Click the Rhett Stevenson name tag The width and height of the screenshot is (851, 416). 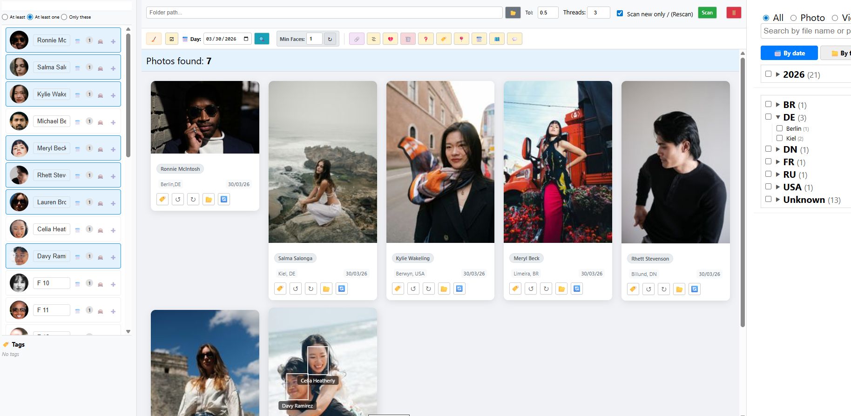coord(650,259)
